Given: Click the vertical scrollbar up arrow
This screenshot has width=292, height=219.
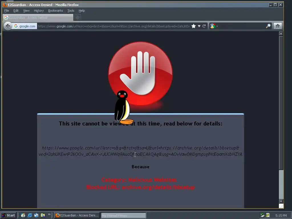Looking at the screenshot, I should point(281,34).
